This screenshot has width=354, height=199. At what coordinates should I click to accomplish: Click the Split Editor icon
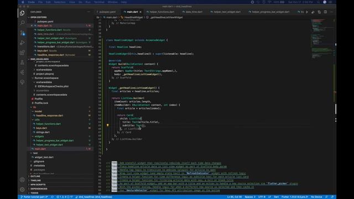click(325, 12)
